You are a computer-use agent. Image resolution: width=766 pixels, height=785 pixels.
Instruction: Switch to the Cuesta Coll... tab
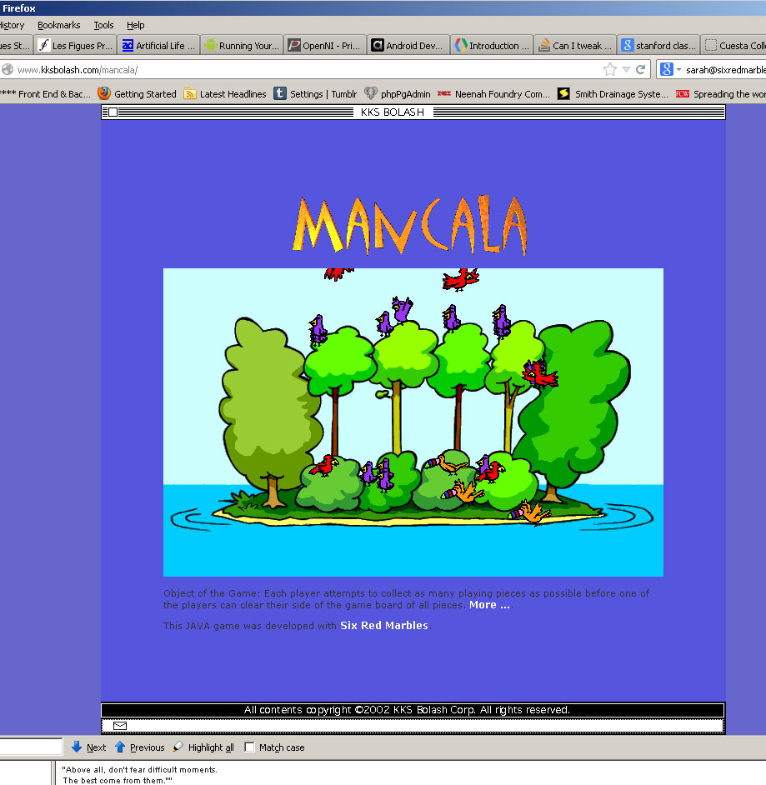pos(733,46)
